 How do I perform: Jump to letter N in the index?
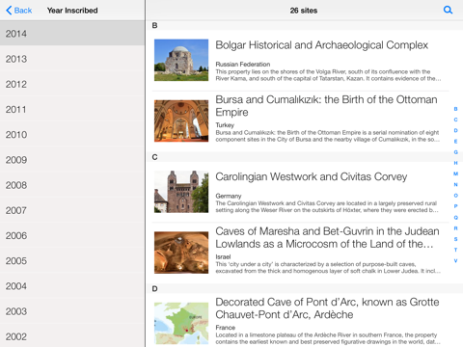point(455,185)
